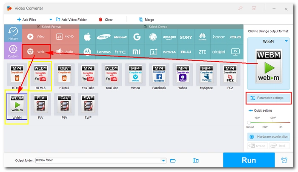This screenshot has width=298, height=172.
Task: Expand the WebM output format dropdown
Action: point(286,41)
